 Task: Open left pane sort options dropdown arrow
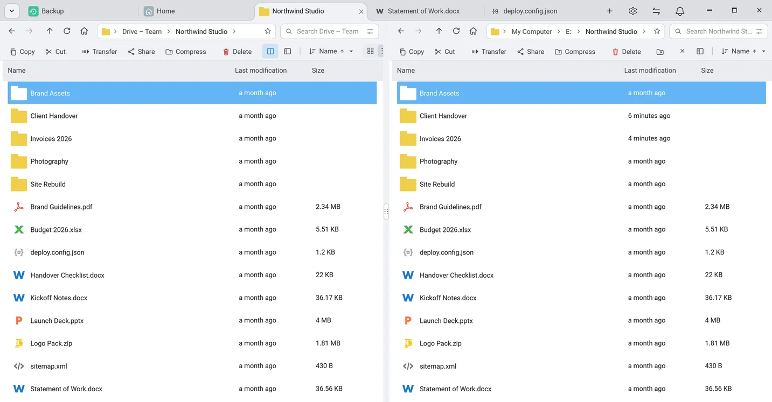(x=351, y=51)
